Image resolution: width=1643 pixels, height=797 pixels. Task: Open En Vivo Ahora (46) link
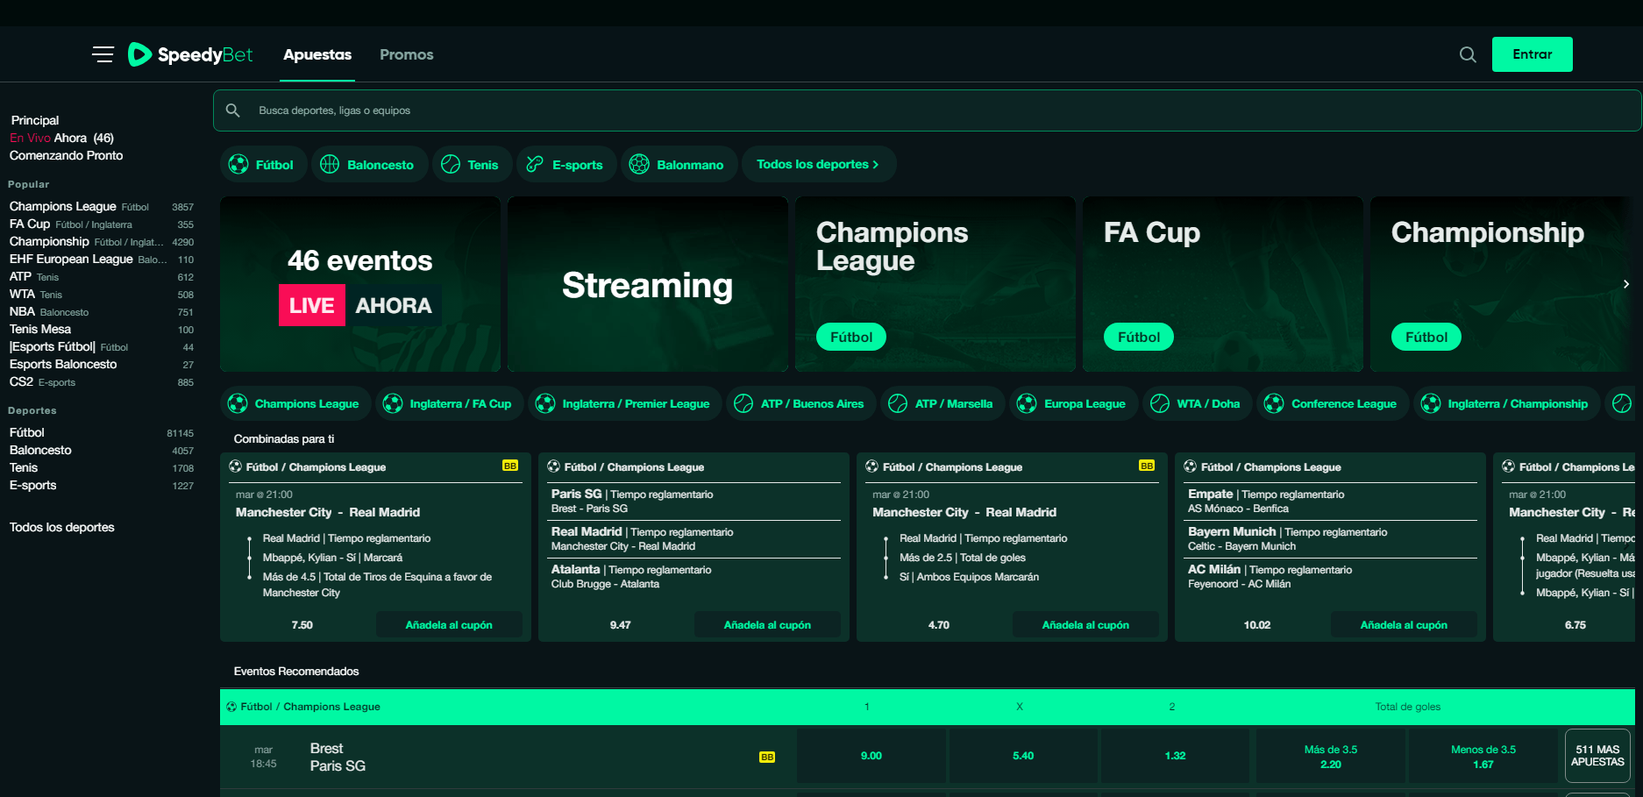pos(61,138)
